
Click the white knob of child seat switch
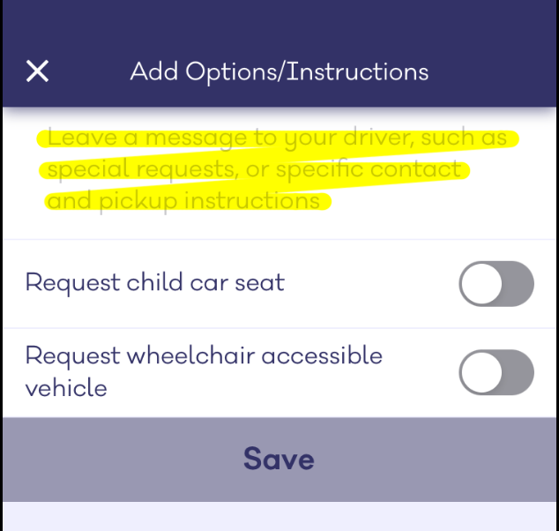[x=481, y=284]
